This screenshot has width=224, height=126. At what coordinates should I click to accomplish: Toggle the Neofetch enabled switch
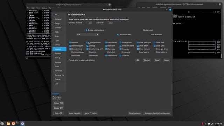coord(90,23)
